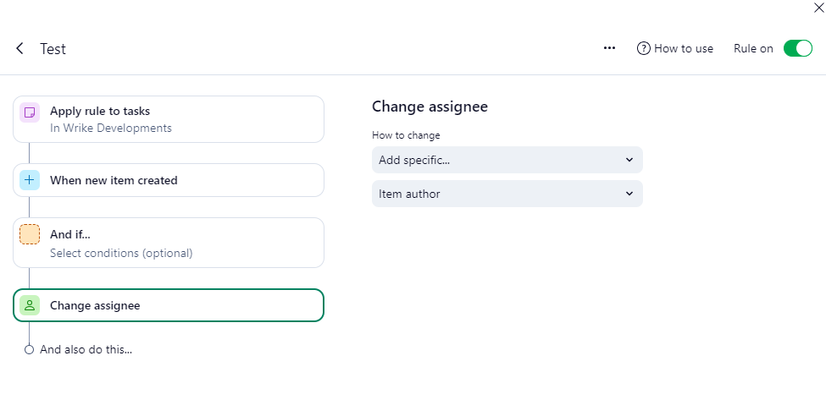Click the pink note icon on Apply rule card
This screenshot has height=405, width=826.
click(30, 112)
